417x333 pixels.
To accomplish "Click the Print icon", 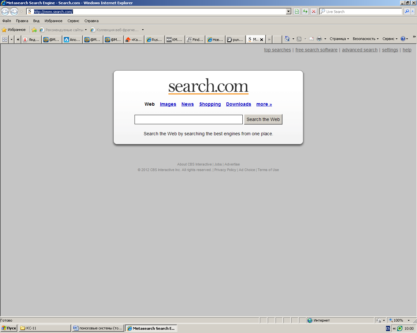I will click(319, 39).
